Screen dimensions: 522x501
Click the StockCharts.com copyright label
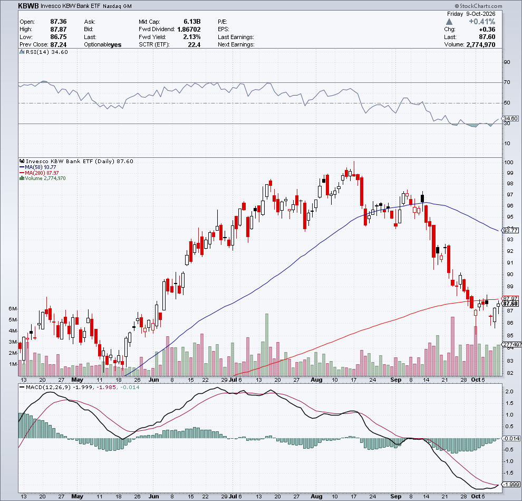pos(478,6)
